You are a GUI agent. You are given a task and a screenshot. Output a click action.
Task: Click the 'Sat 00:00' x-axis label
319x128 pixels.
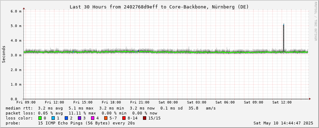click(x=169, y=102)
